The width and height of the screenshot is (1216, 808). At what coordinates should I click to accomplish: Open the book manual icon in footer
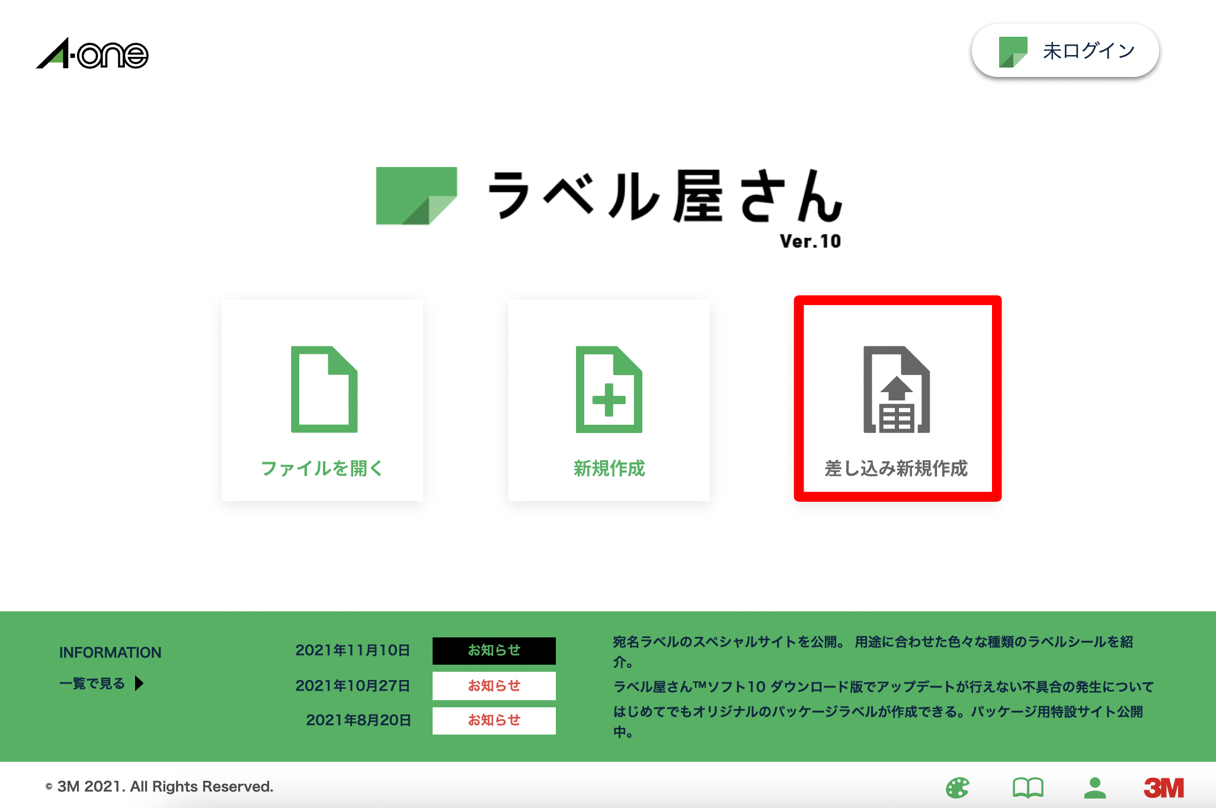coord(1028,788)
